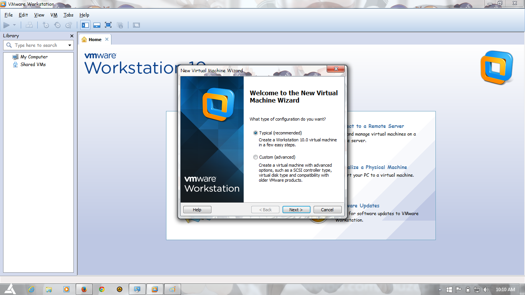Toggle the library sidebar visibility icon
The height and width of the screenshot is (295, 525).
pyautogui.click(x=85, y=25)
